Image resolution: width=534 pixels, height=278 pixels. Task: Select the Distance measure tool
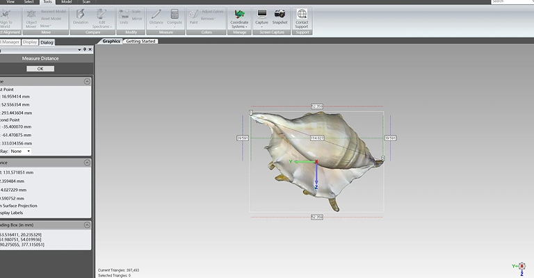tap(156, 17)
